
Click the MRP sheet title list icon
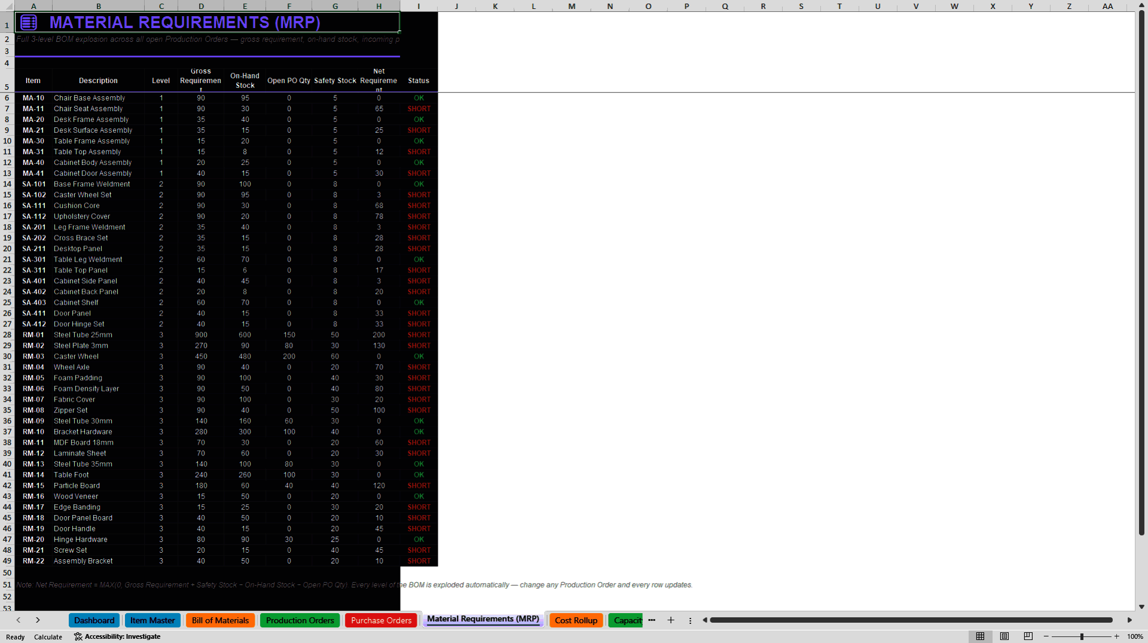(29, 23)
